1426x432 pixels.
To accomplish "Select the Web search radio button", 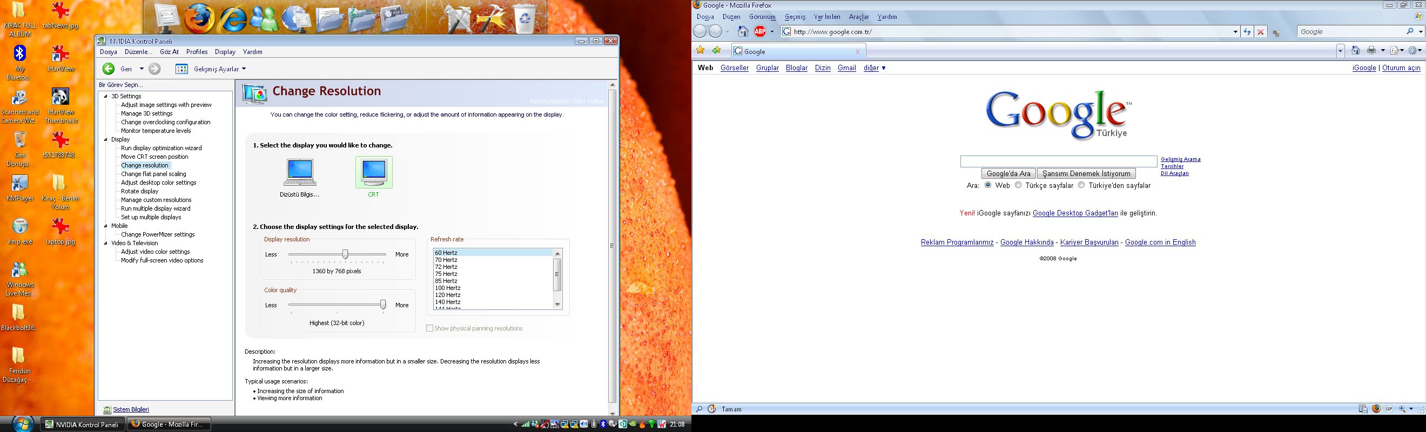I will point(987,185).
